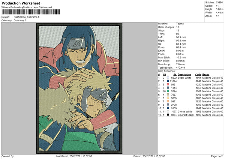Select the peach swatch for code 1026
Viewport: 225px width, 159px height.
coord(168,101)
